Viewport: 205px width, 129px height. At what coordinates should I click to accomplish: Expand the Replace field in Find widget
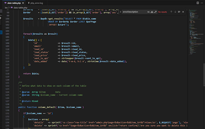[x=120, y=12]
